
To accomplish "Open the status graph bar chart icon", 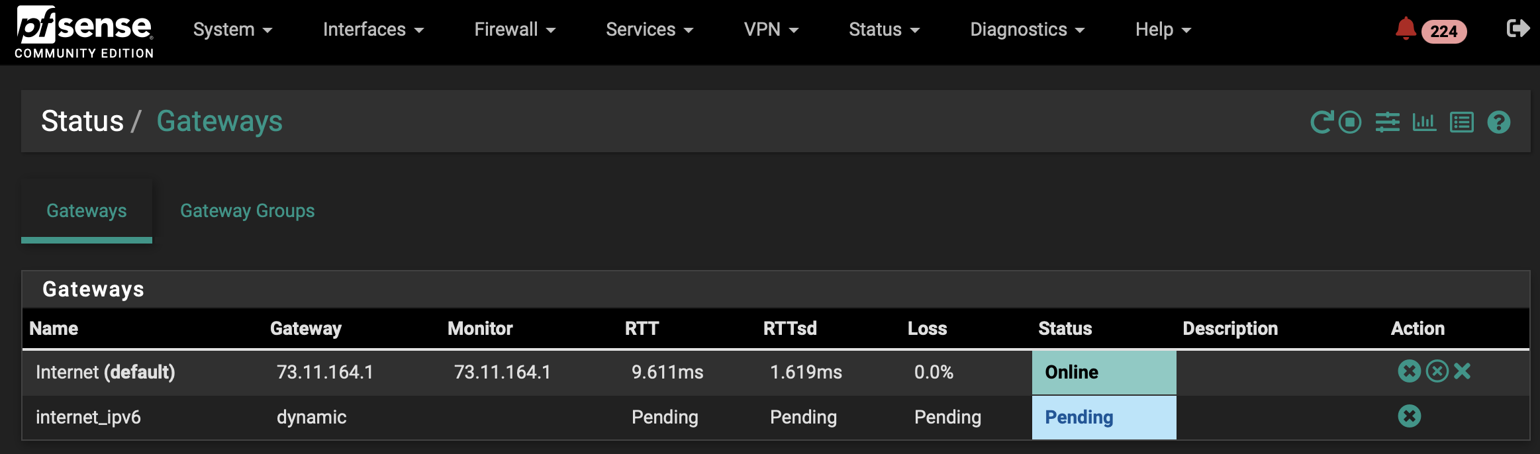I will pyautogui.click(x=1424, y=122).
